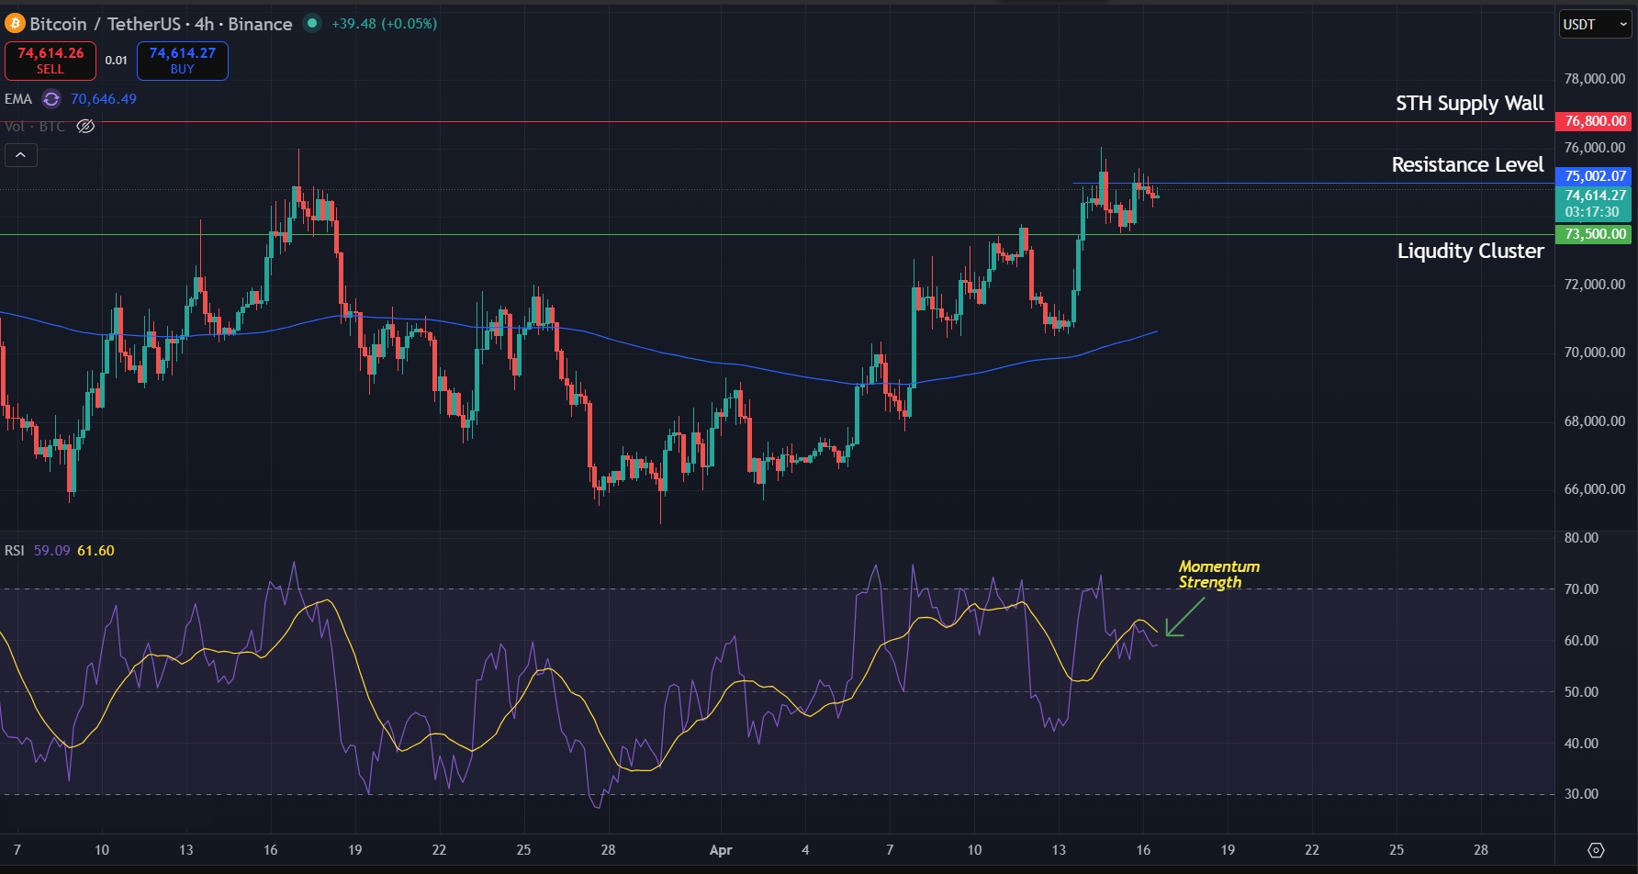Click the countdown timer under current price
1638x874 pixels.
click(x=1595, y=211)
